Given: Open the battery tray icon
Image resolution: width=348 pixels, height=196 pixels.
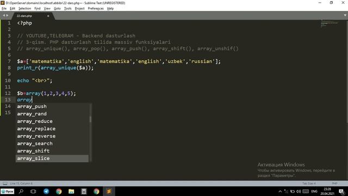Looking at the screenshot, I should 293,191.
